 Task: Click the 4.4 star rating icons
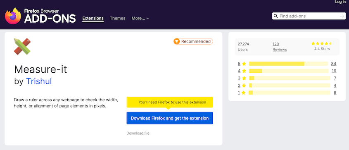tap(322, 43)
